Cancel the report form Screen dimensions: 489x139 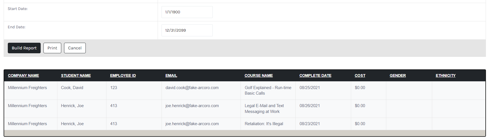pos(75,48)
